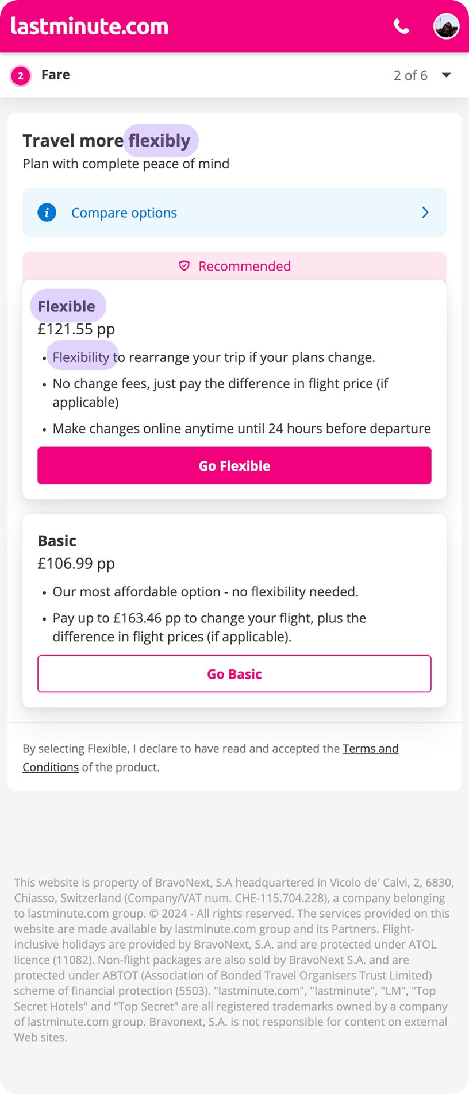
Task: Open the "2 of 6" step selector
Action: [x=410, y=75]
